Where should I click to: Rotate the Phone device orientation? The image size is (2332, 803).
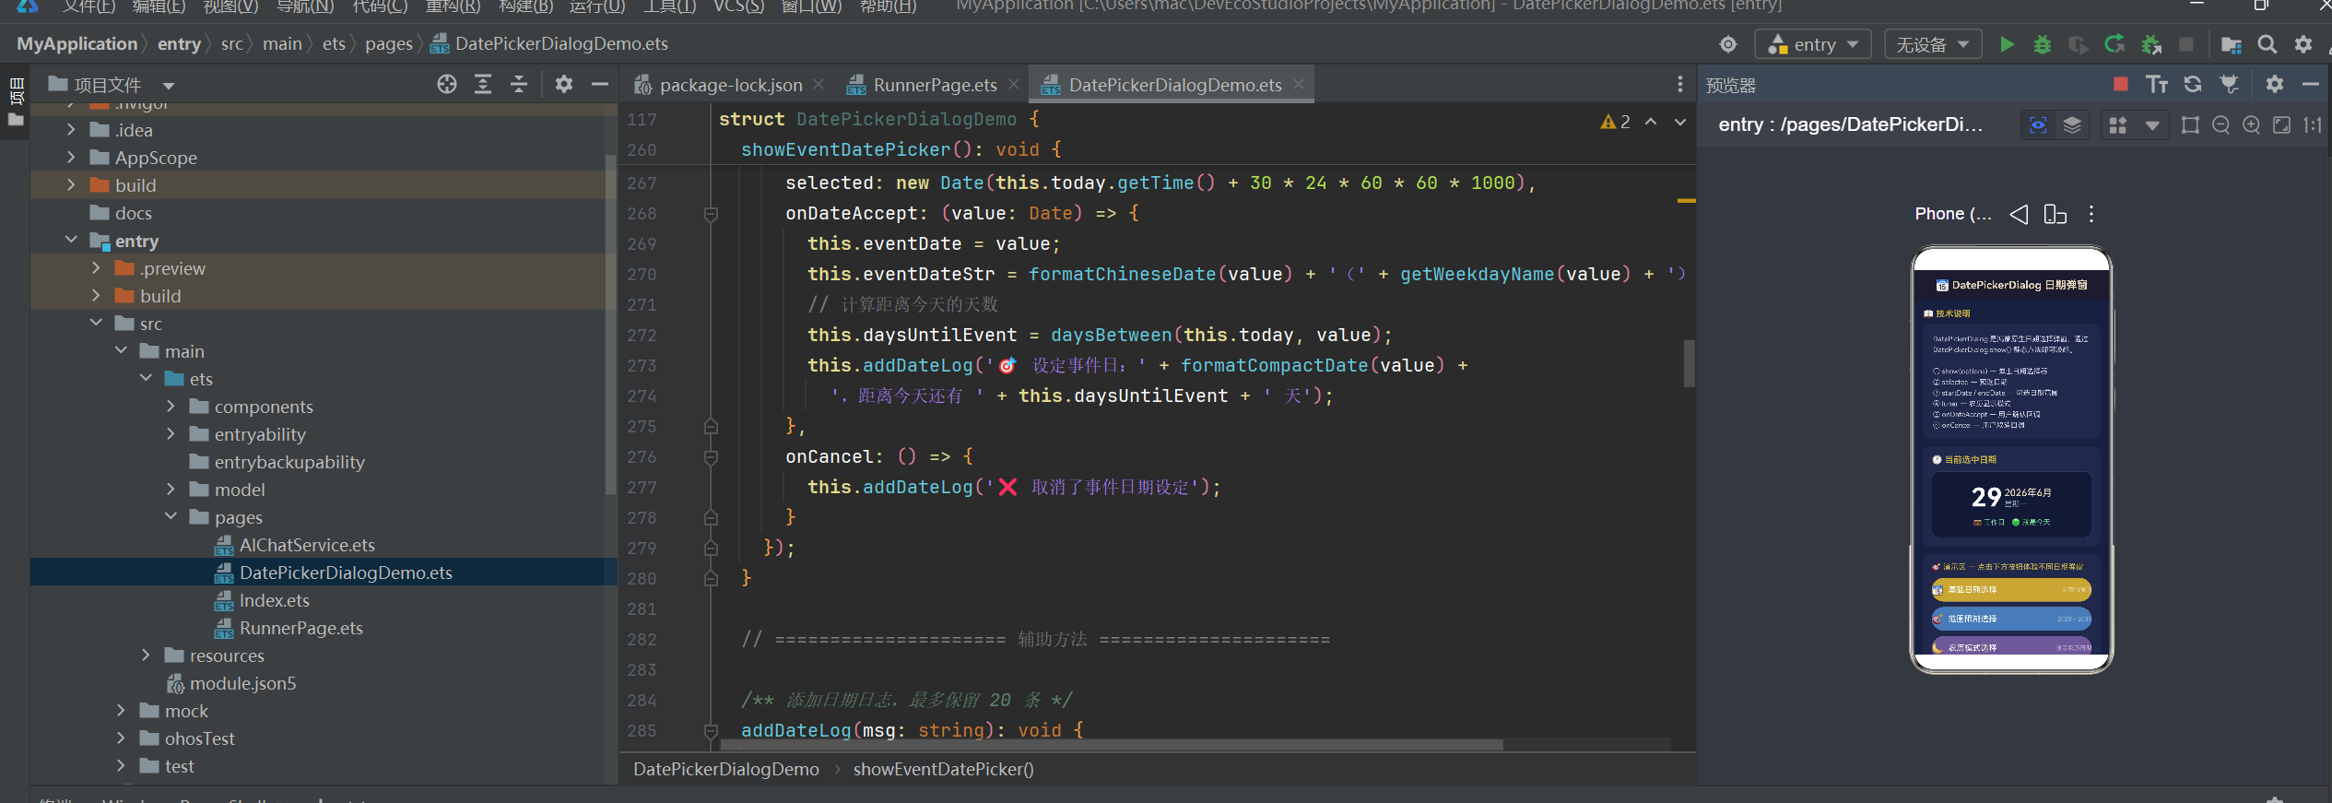tap(2055, 214)
